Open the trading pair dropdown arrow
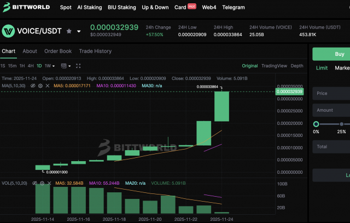350x223 pixels. coord(79,32)
